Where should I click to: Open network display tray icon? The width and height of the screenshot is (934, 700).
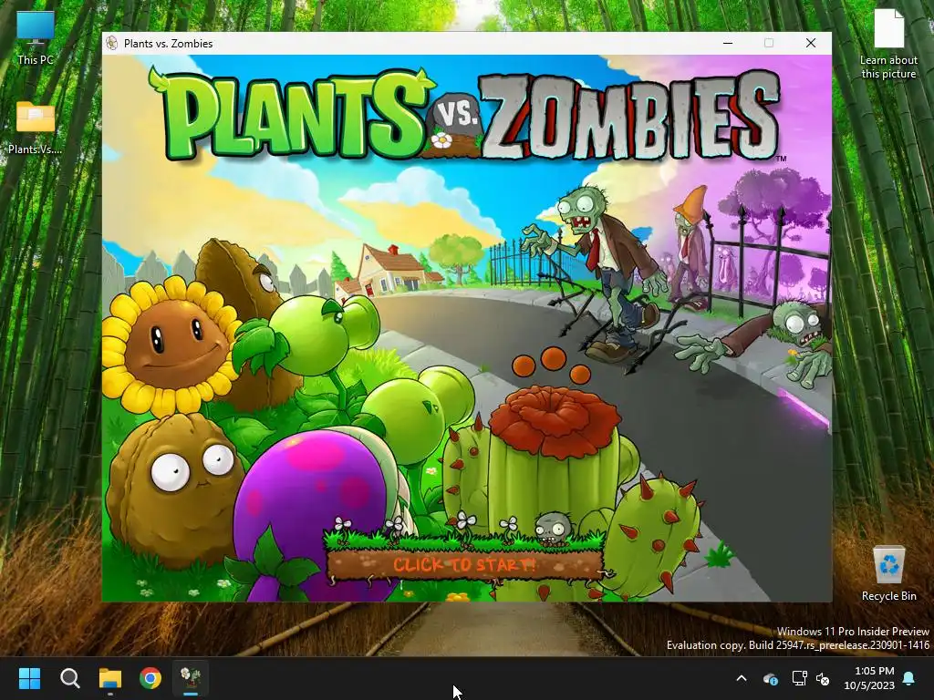point(799,678)
